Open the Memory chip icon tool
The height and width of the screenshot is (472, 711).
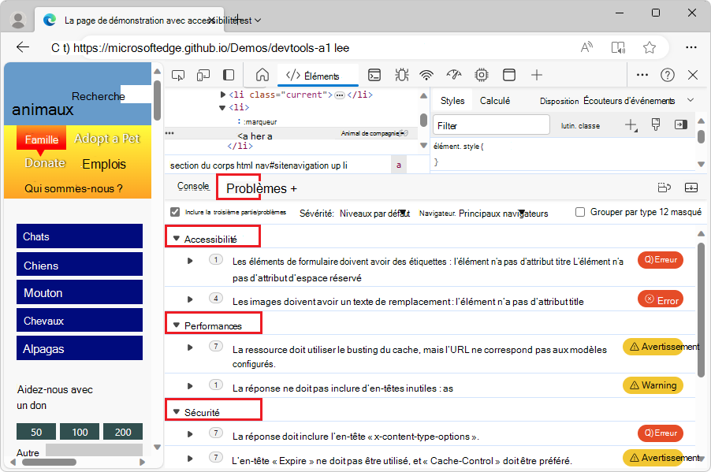(x=482, y=75)
